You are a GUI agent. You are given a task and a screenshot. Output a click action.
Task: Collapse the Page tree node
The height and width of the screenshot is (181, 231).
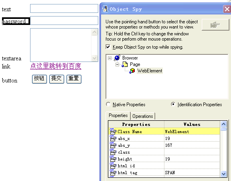117,65
